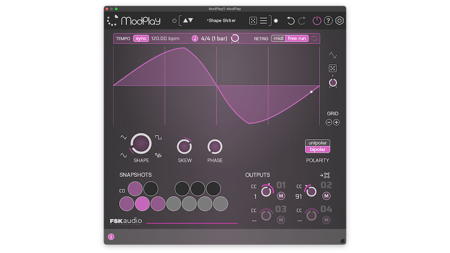Image resolution: width=450 pixels, height=253 pixels.
Task: Toggle the M button for output 03
Action: coord(281,220)
